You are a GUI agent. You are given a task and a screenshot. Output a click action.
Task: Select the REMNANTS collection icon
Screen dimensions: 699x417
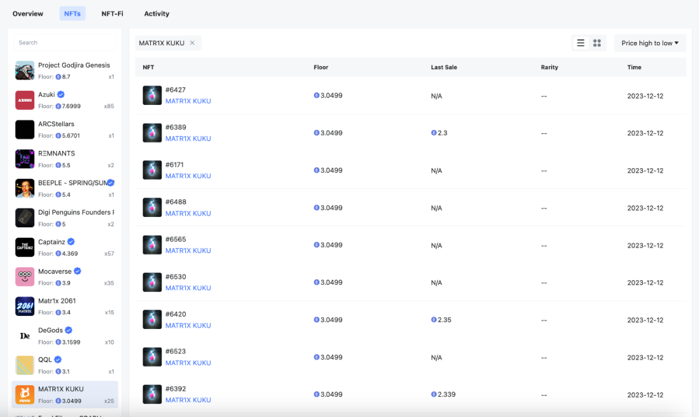pos(25,159)
